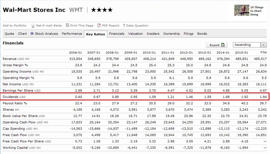The image size is (270, 154).
Task: Open the Insiders tab
Action: 153,34
